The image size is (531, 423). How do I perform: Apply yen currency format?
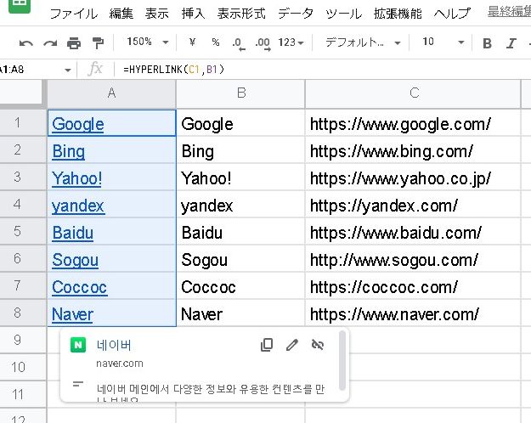(192, 42)
